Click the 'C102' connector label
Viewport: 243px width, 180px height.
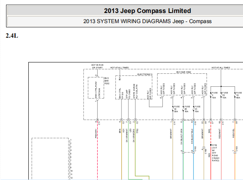[x=195, y=149]
